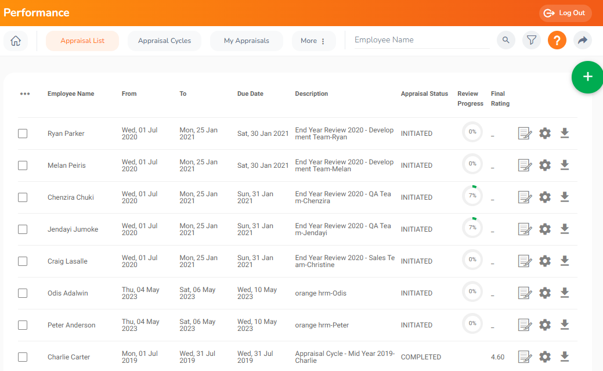Image resolution: width=603 pixels, height=371 pixels.
Task: Open settings gear for Charlie Carter
Action: (545, 357)
